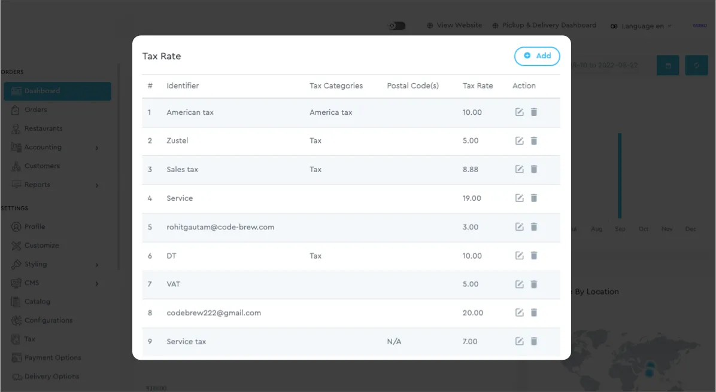Open the View Website link
Image resolution: width=716 pixels, height=392 pixels.
(x=454, y=26)
